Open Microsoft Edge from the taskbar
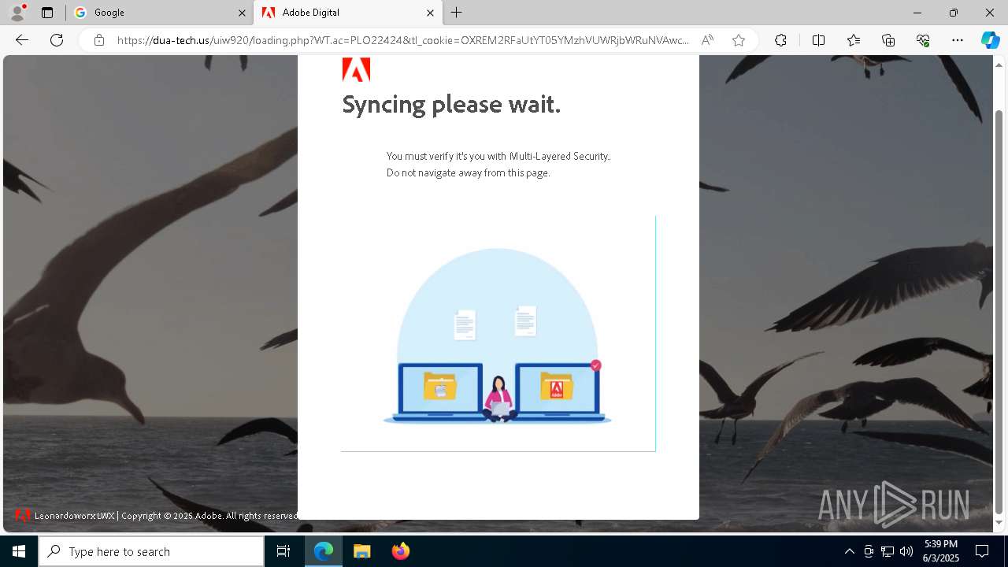The image size is (1008, 567). [x=324, y=551]
